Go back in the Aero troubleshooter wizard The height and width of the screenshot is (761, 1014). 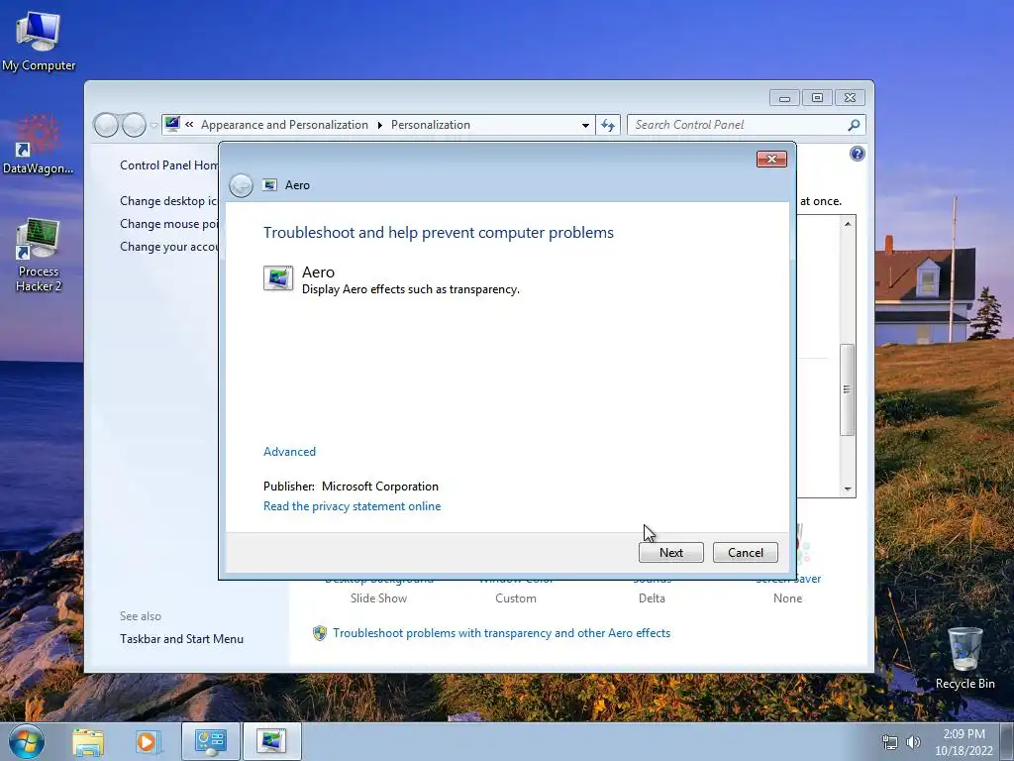coord(241,185)
